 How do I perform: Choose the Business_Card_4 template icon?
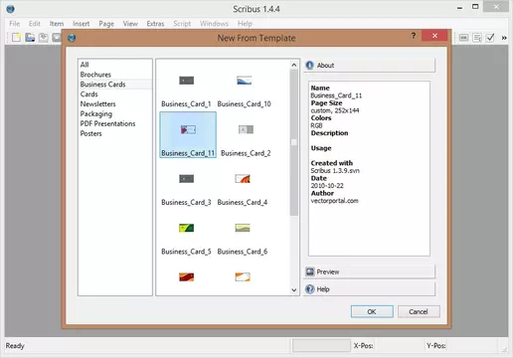tap(243, 179)
